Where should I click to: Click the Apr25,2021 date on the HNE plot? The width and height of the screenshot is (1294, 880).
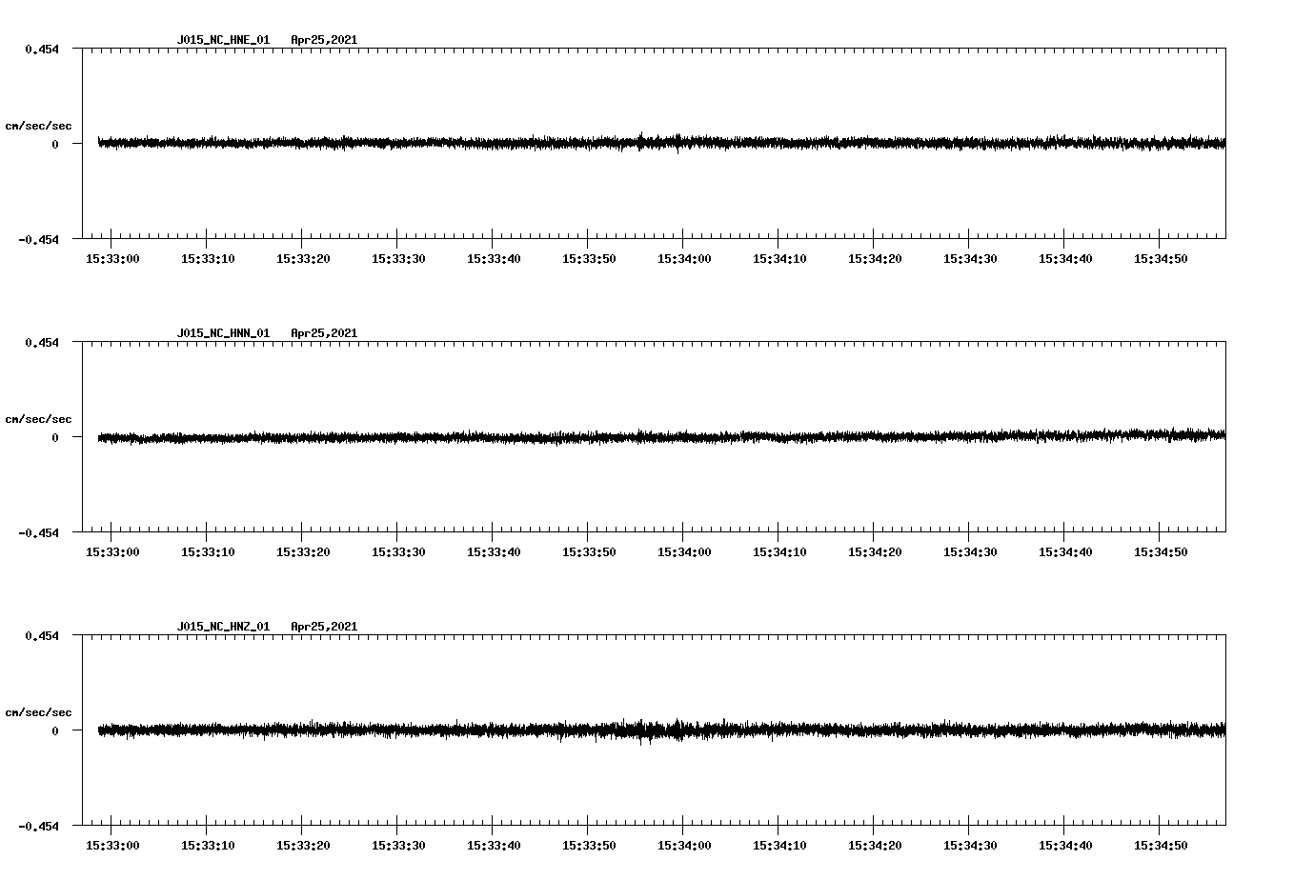pos(324,41)
